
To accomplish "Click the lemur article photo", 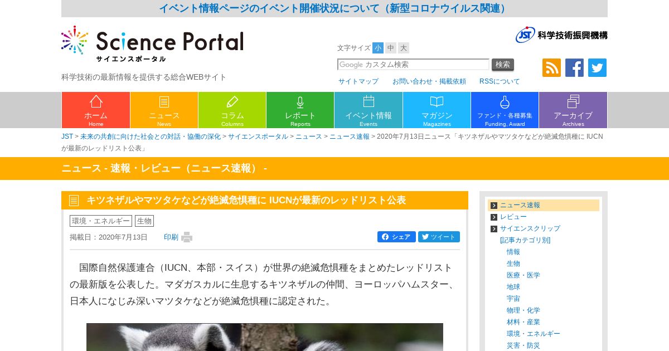I will [265, 337].
